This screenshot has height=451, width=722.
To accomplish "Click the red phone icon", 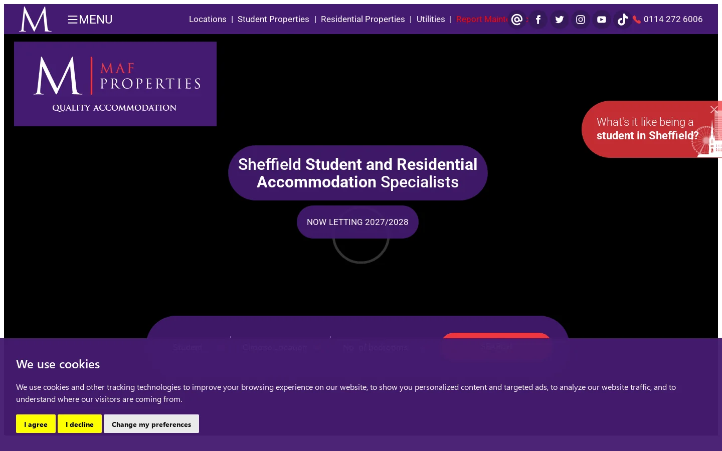I will point(637,20).
